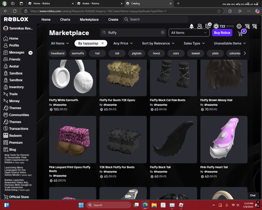
Task: Open Fluffy Brown Messy Hair item link
Action: pos(216,100)
